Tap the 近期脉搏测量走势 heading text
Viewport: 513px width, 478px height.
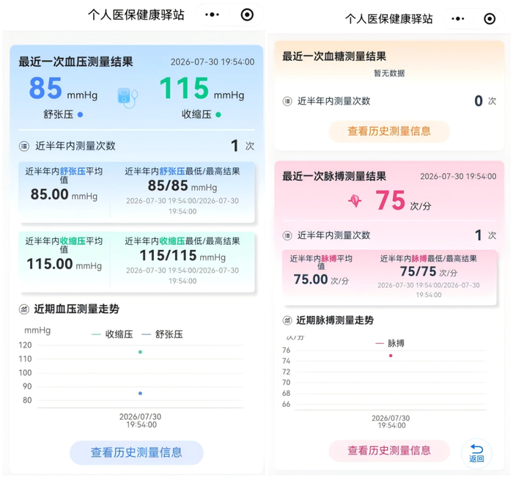(x=335, y=320)
